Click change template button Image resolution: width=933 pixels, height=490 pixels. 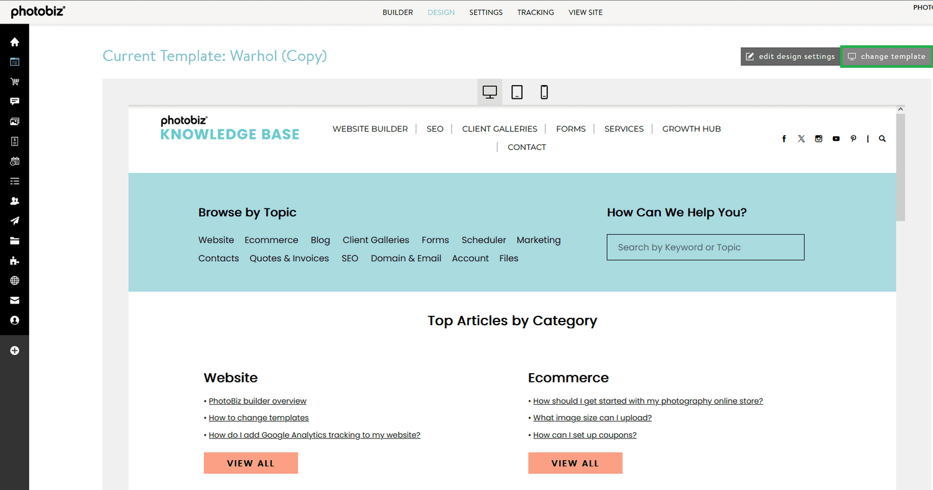click(x=887, y=57)
